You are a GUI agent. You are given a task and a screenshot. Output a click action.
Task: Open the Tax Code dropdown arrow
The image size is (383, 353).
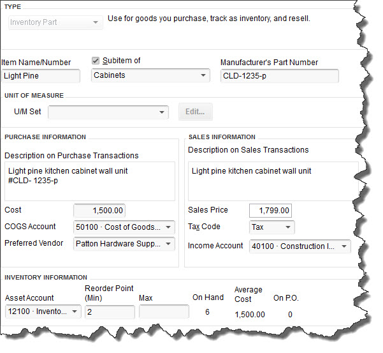tap(288, 227)
